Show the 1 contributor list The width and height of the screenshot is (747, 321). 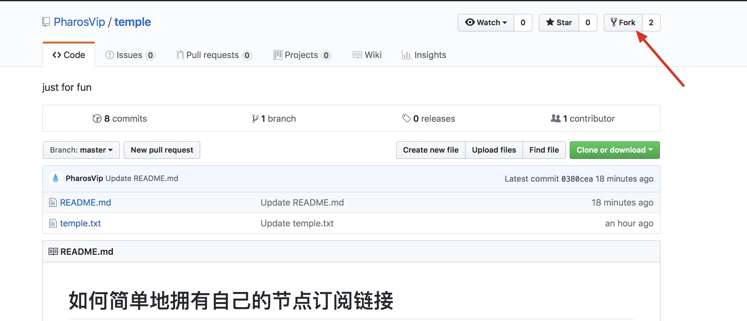point(583,119)
